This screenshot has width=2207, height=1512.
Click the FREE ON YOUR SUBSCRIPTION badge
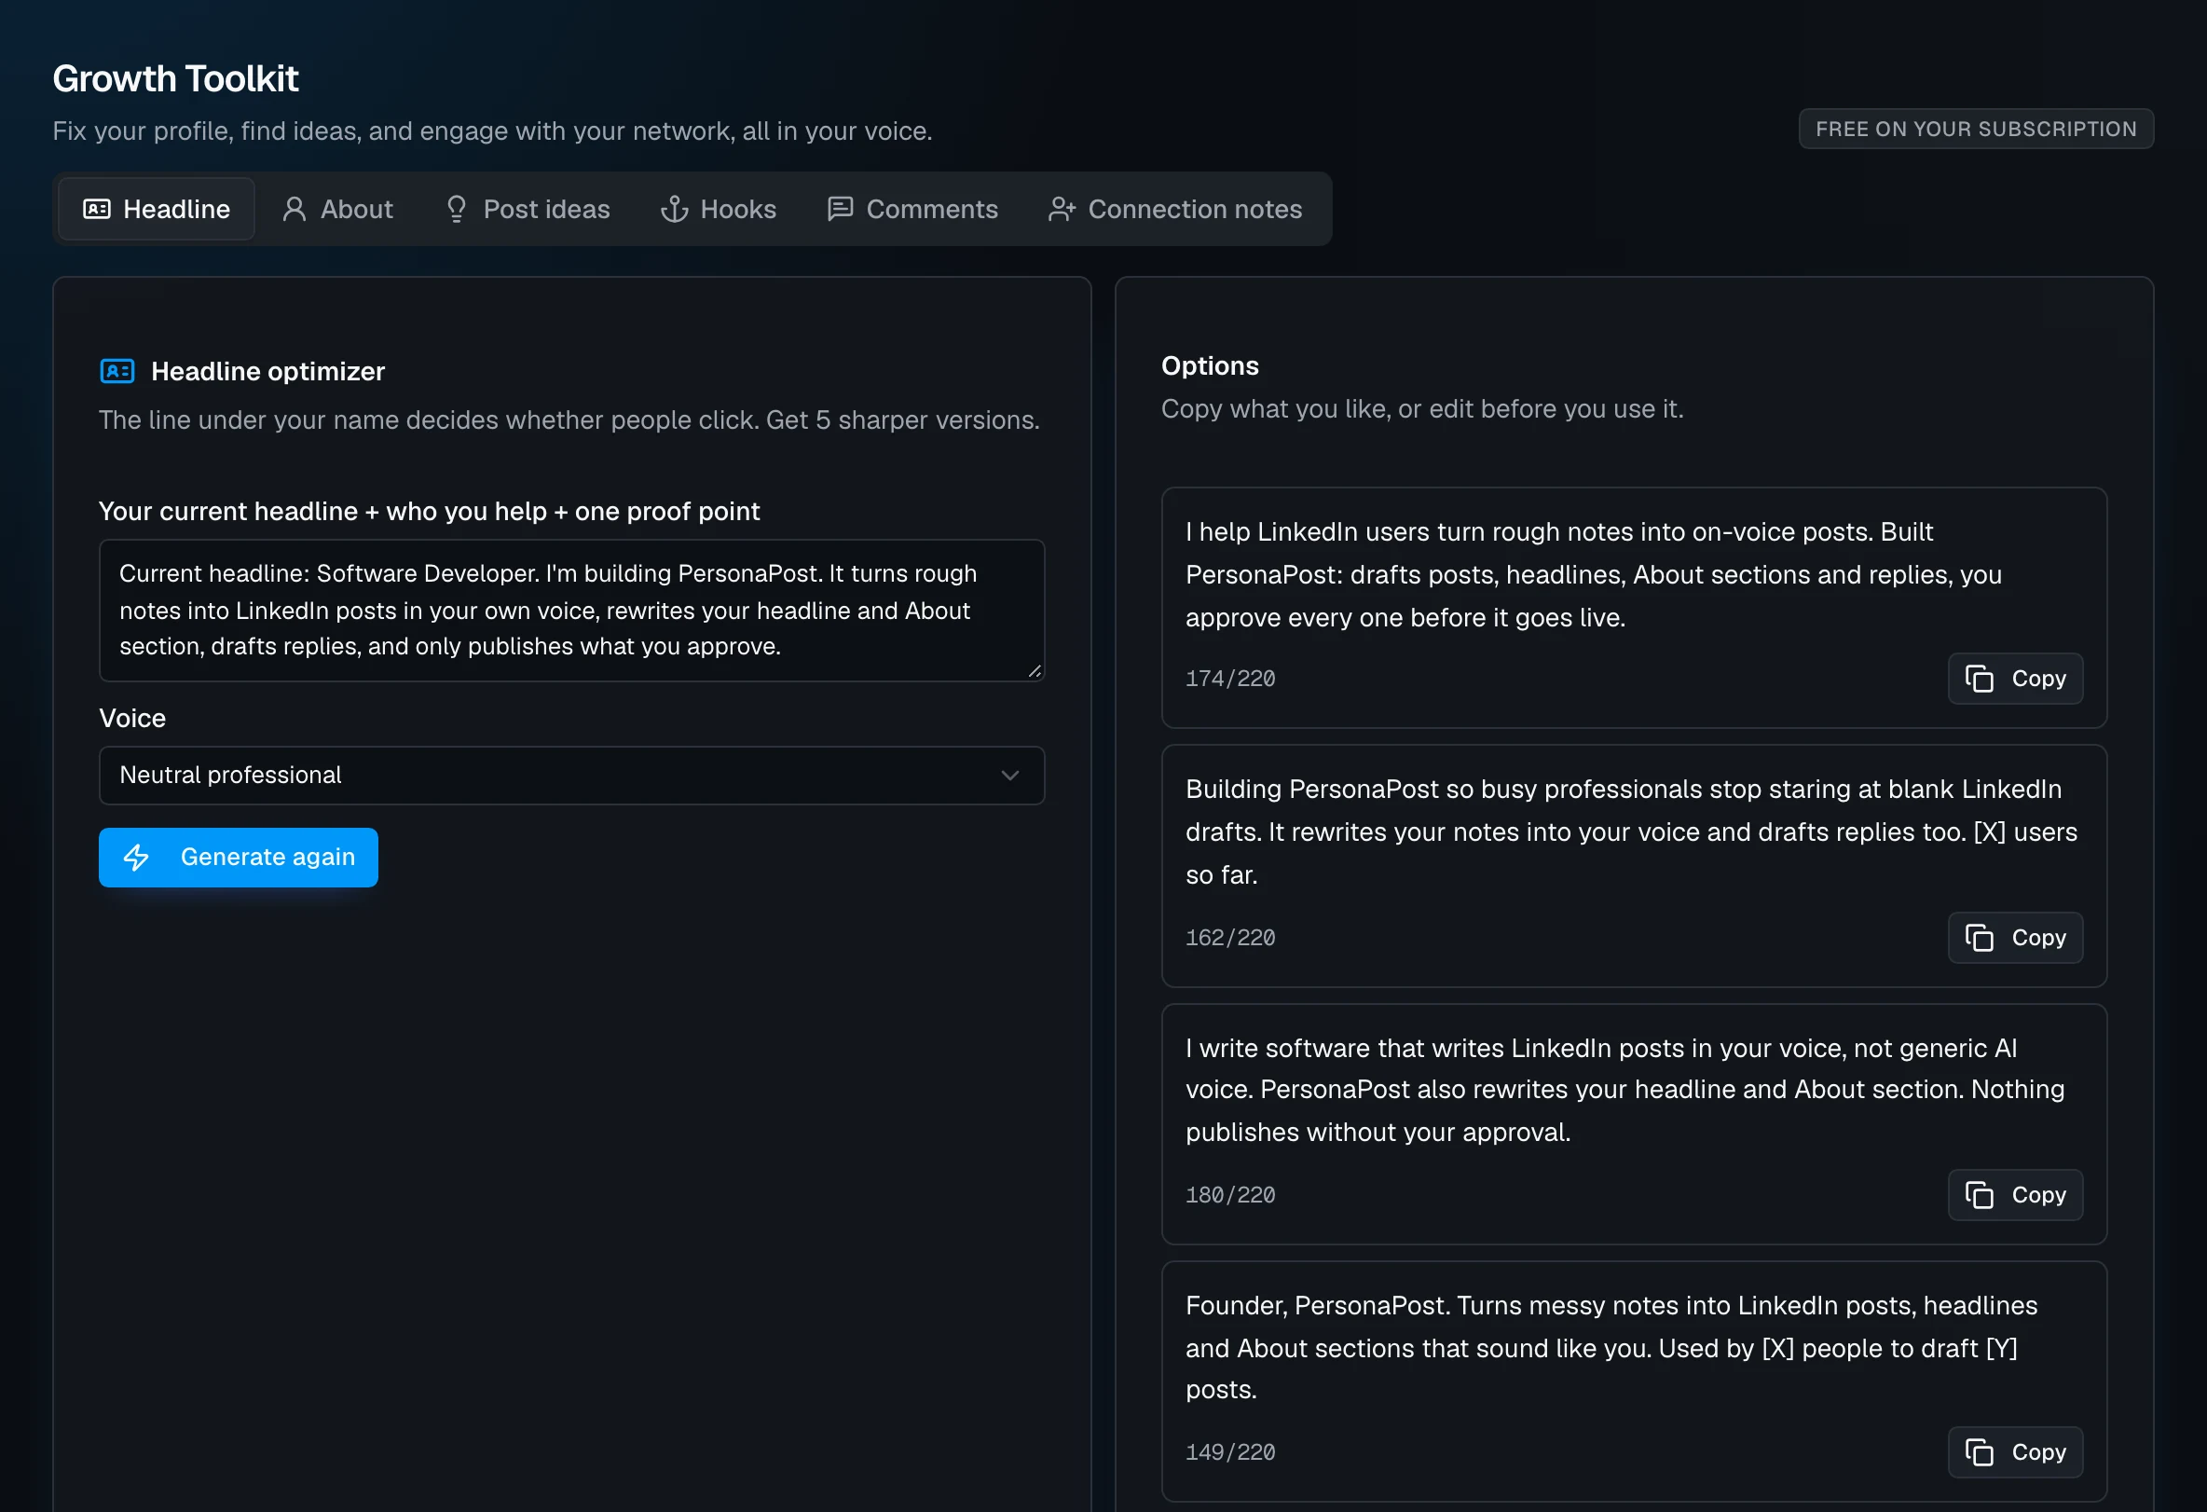(x=1976, y=130)
